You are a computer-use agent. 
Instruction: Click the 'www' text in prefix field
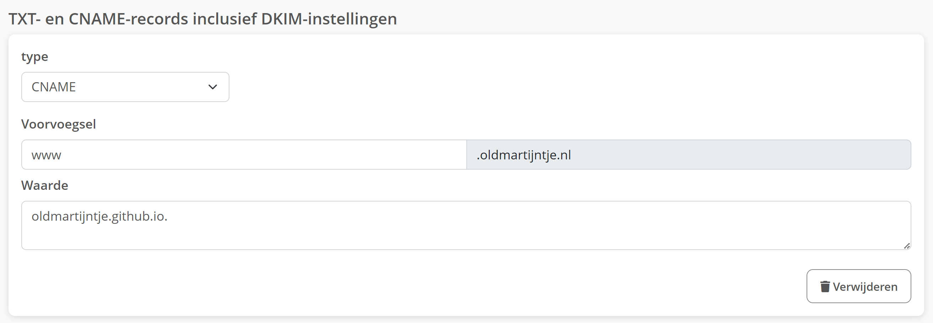[x=47, y=155]
